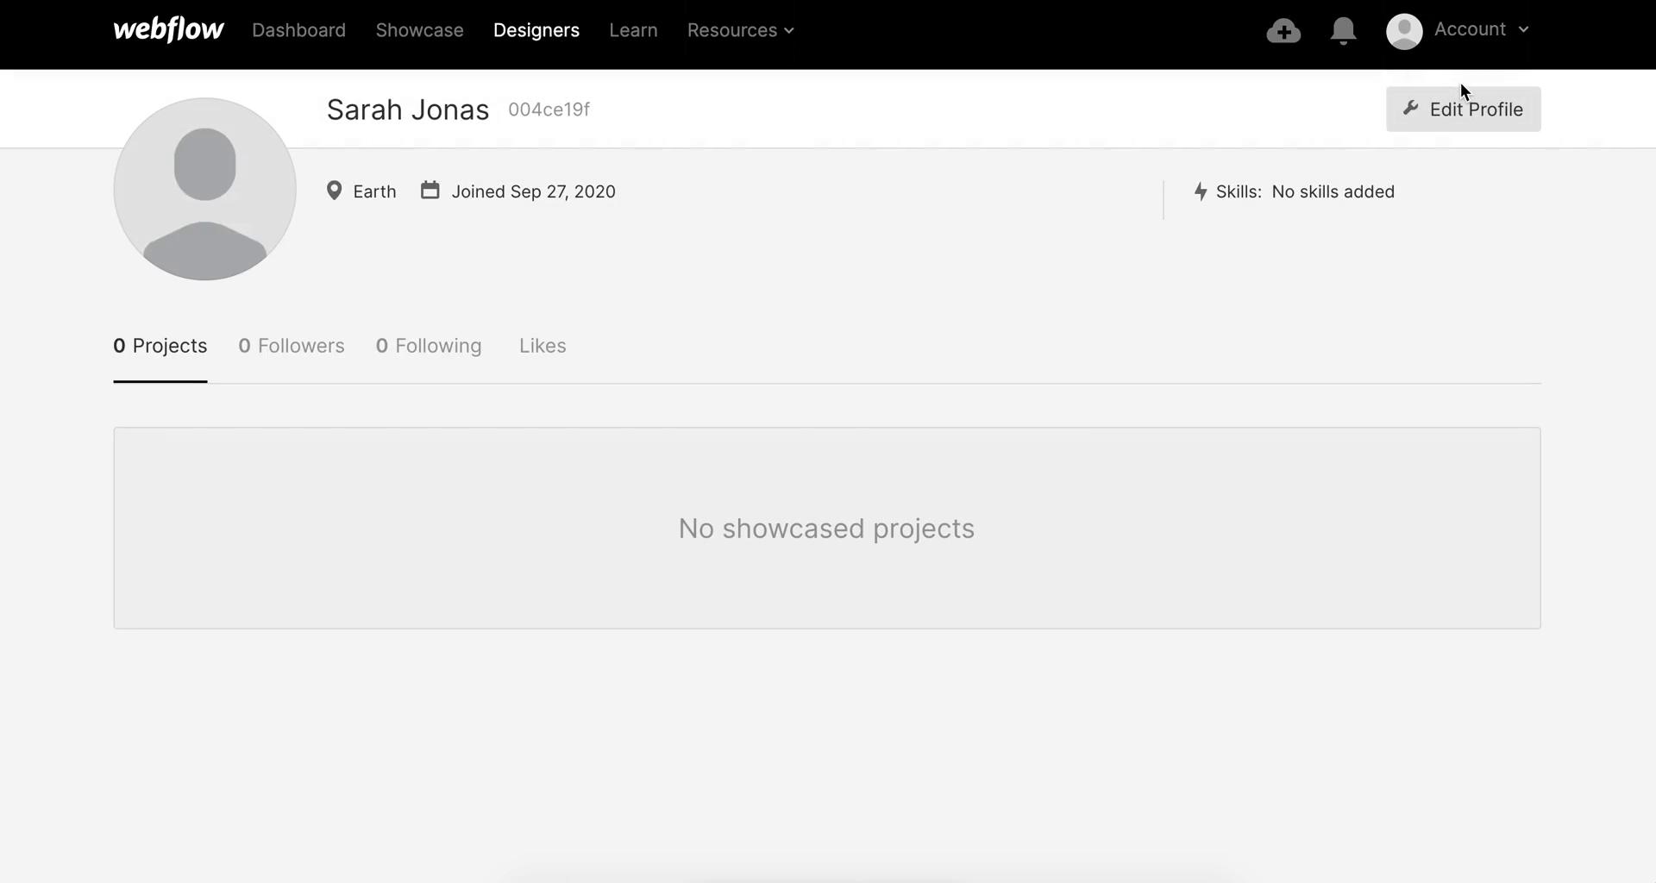
Task: Click the calendar icon beside Joined date
Action: click(430, 190)
